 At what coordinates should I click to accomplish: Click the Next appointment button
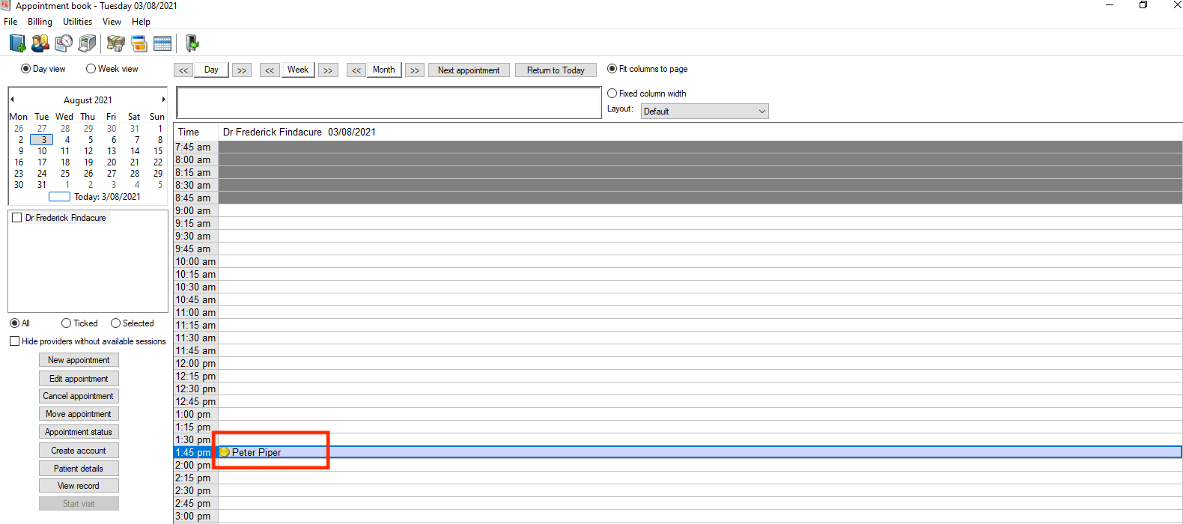[x=469, y=70]
